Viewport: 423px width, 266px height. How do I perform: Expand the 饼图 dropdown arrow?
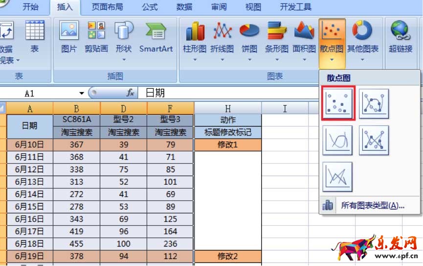[249, 60]
